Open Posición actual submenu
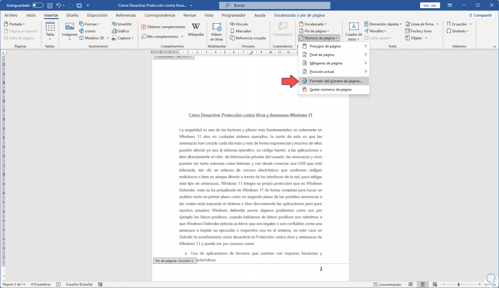This screenshot has height=288, width=499. click(x=334, y=72)
